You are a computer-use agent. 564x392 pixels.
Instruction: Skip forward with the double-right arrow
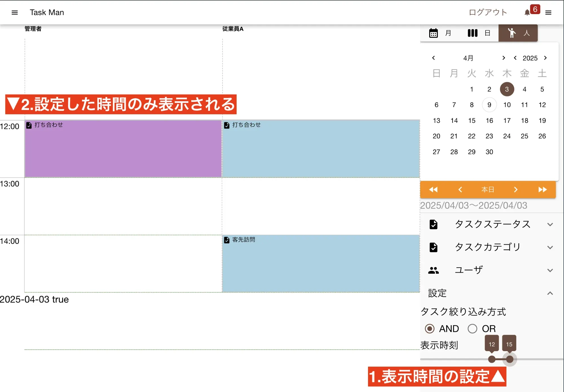542,190
